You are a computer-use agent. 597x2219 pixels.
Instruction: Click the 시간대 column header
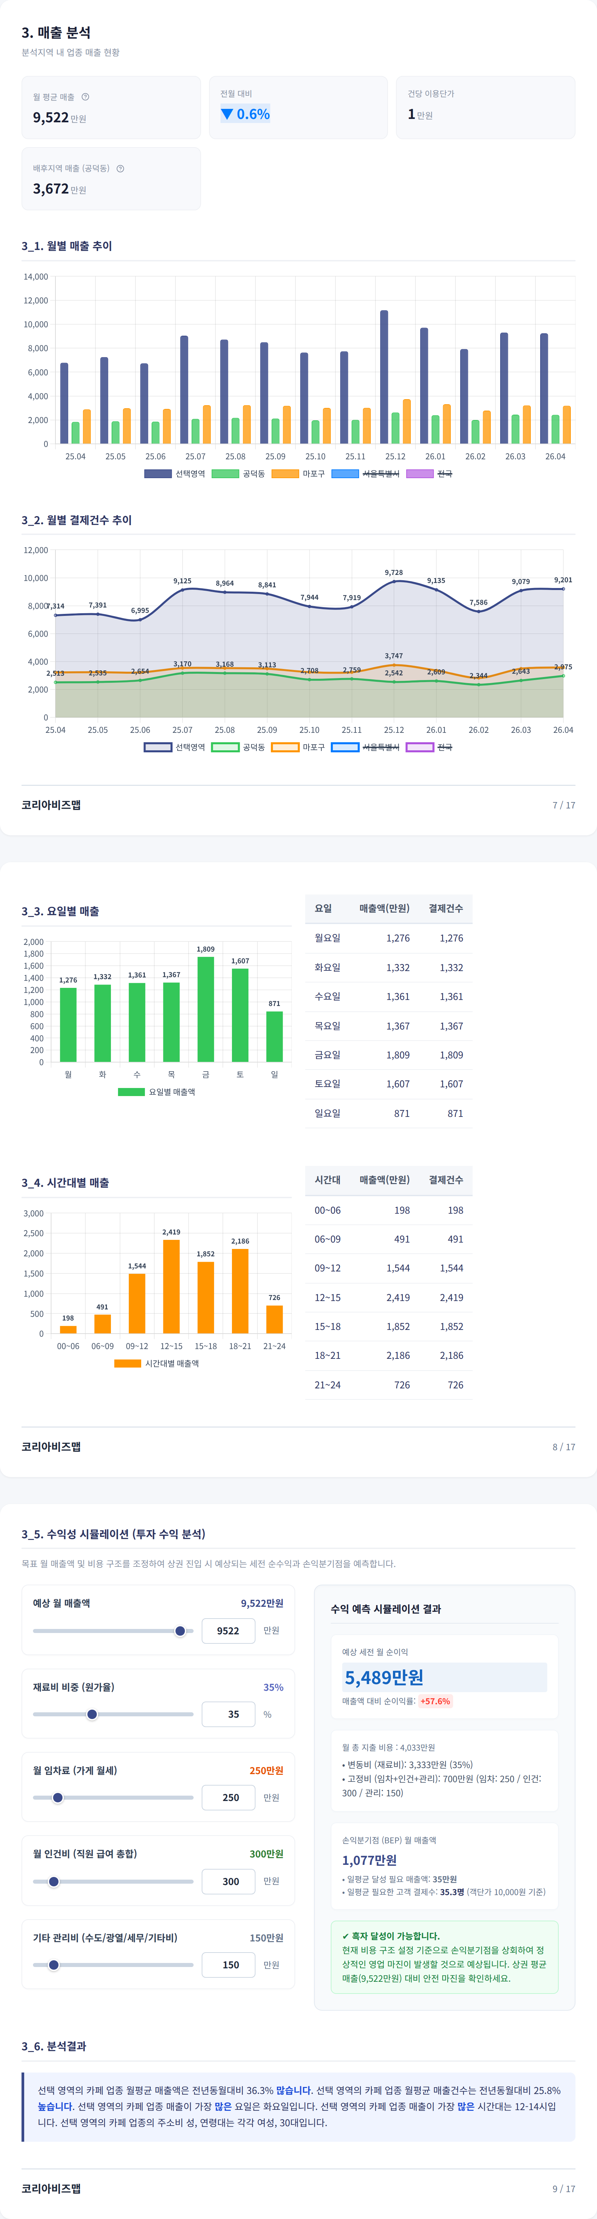tap(327, 1179)
